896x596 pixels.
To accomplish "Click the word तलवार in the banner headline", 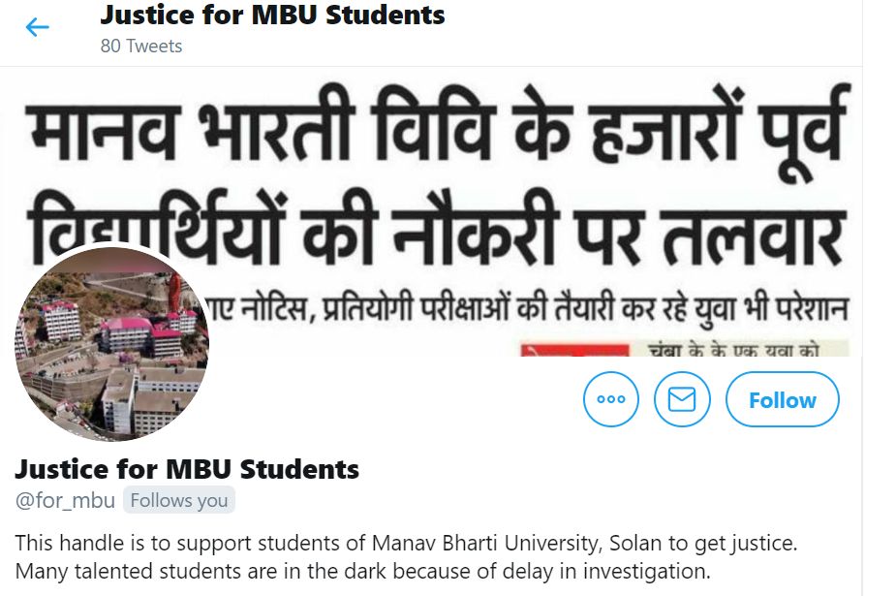I will tap(754, 234).
